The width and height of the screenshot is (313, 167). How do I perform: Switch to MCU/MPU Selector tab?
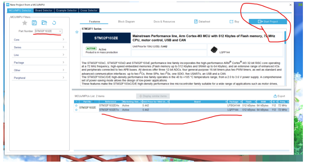point(20,10)
